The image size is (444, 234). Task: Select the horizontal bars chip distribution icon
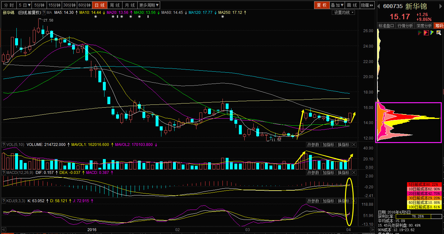[x=420, y=33]
